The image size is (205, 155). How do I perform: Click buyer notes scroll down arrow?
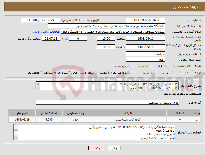pos(16,133)
